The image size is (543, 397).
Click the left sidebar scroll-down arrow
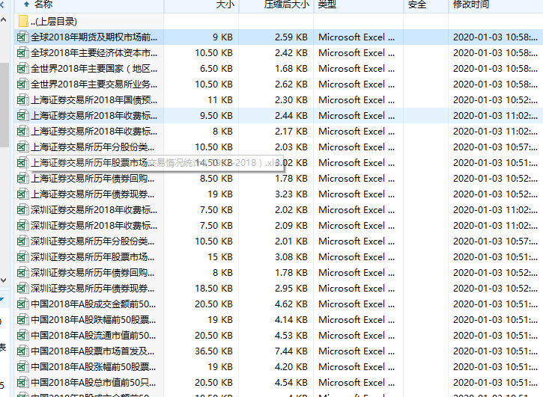[x=4, y=280]
